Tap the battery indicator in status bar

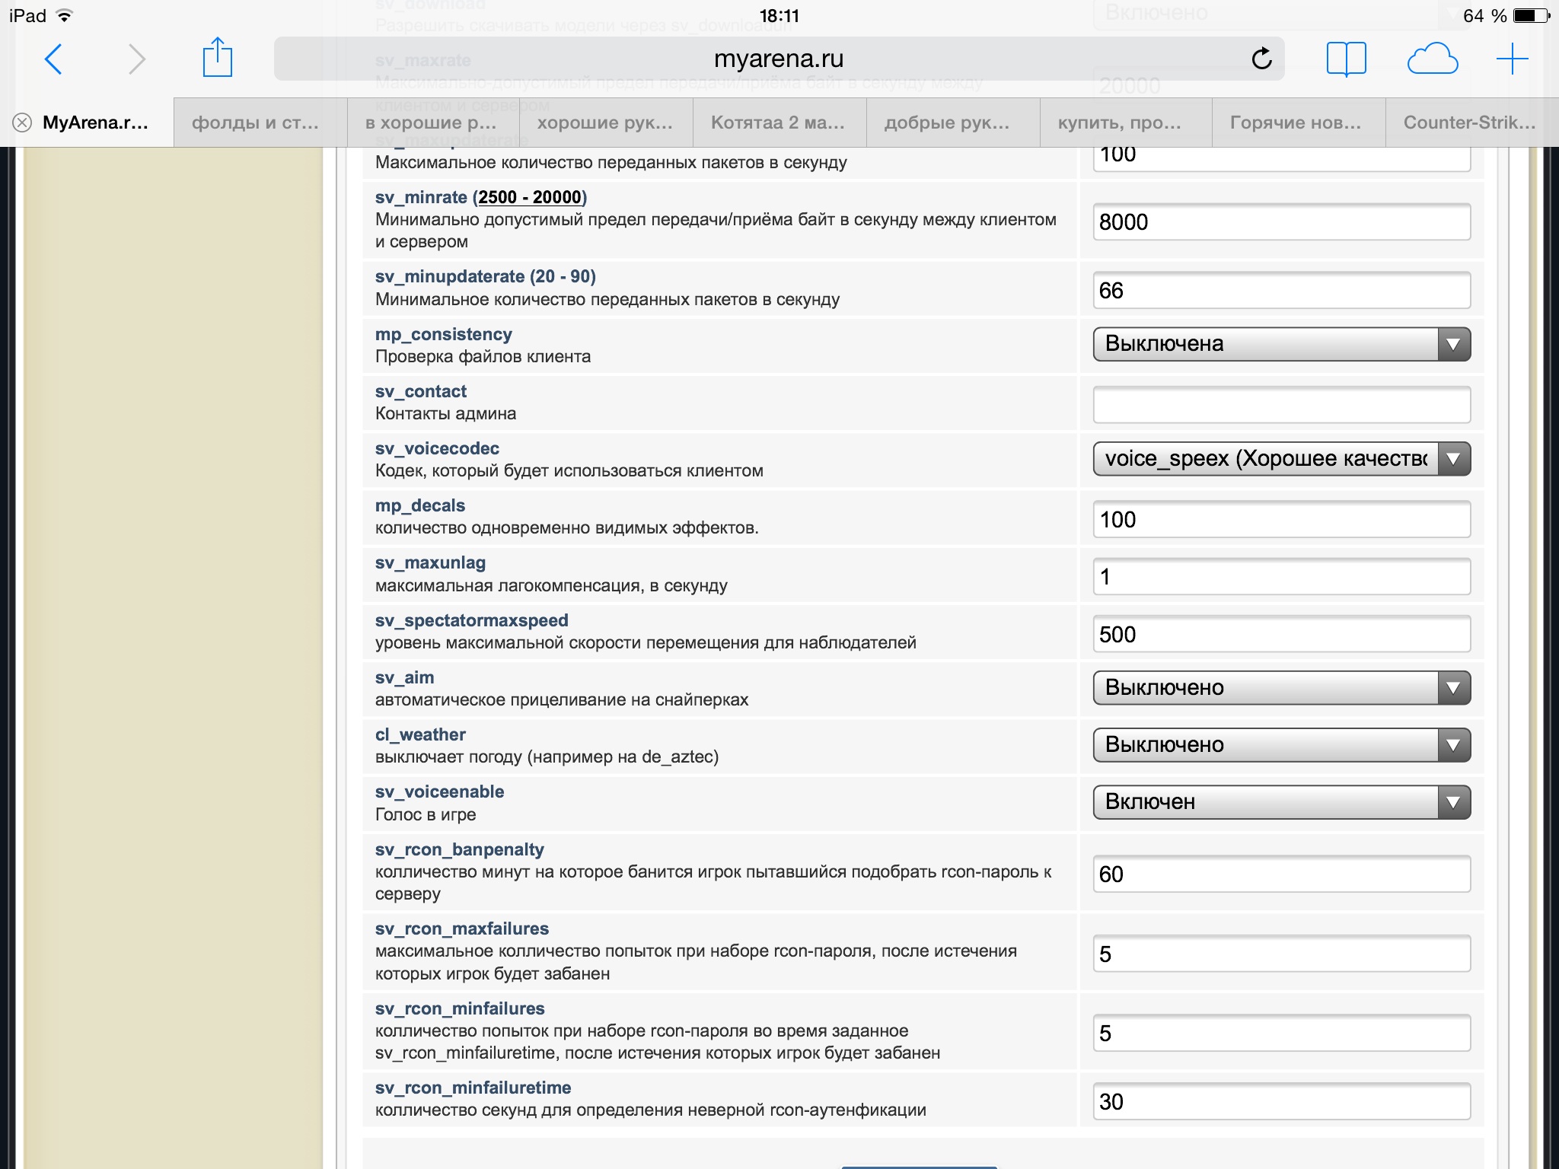point(1532,15)
